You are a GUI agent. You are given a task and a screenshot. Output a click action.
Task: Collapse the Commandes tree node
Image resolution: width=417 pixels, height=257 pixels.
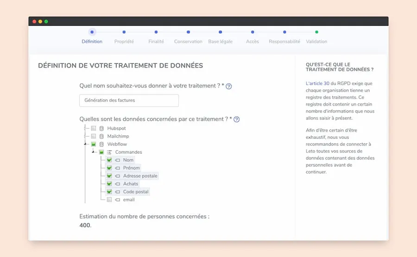click(93, 152)
